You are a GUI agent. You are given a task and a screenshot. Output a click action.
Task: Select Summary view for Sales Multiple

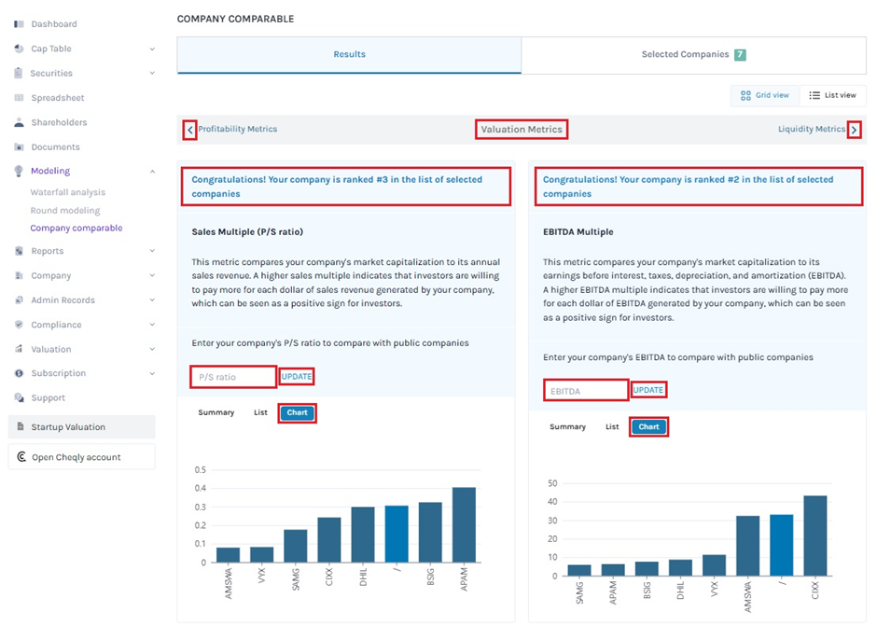click(x=216, y=412)
